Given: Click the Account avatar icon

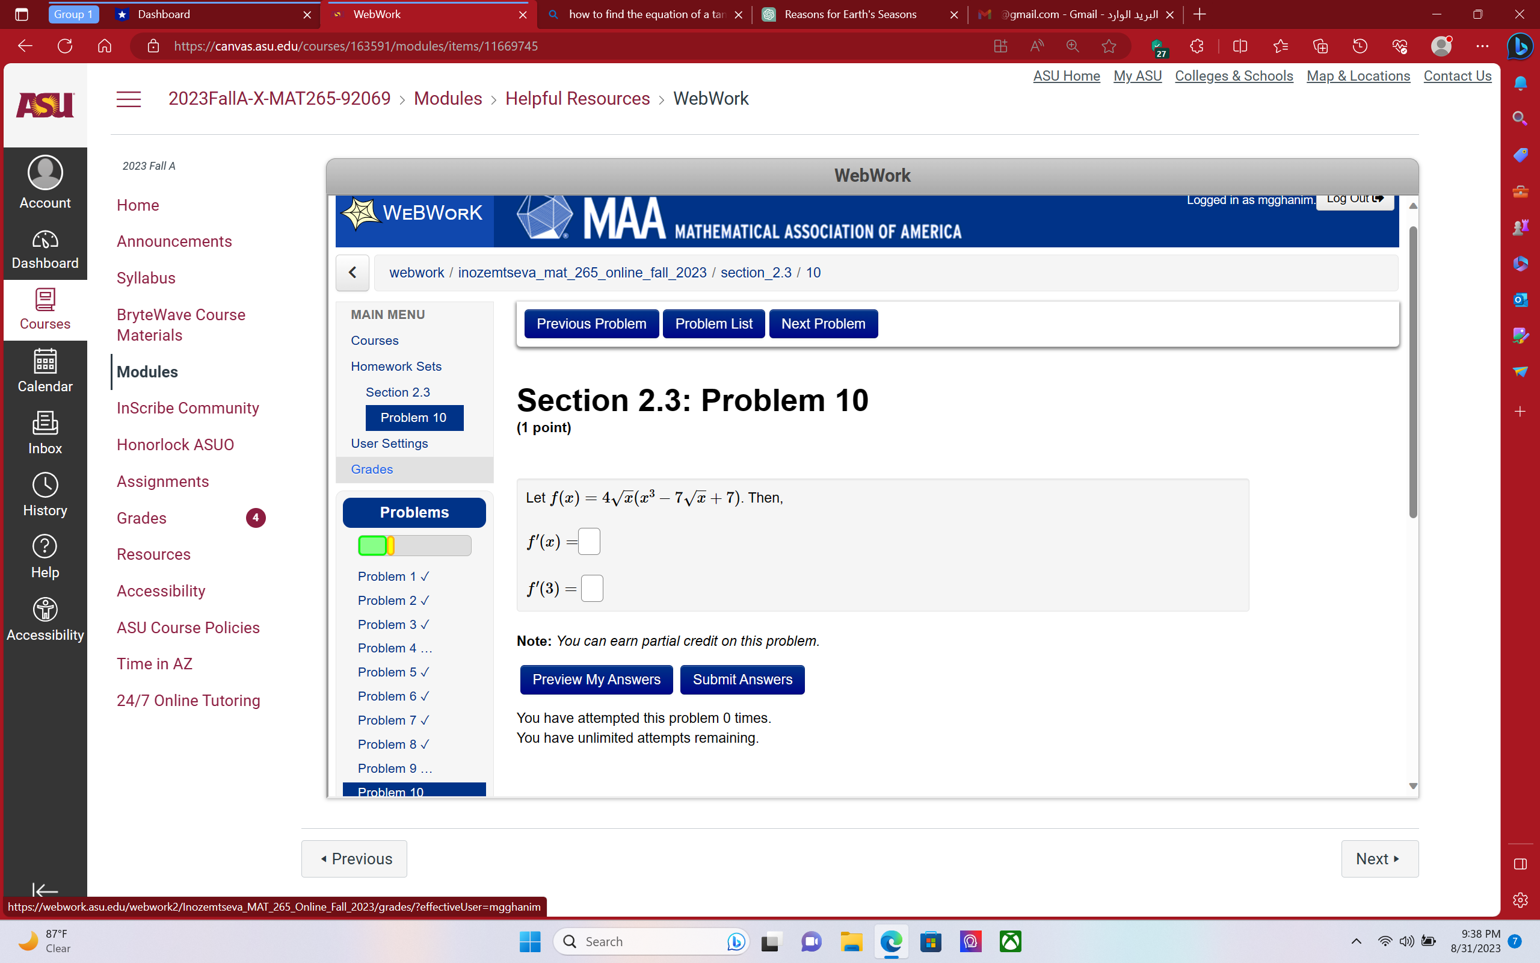Looking at the screenshot, I should (x=45, y=173).
